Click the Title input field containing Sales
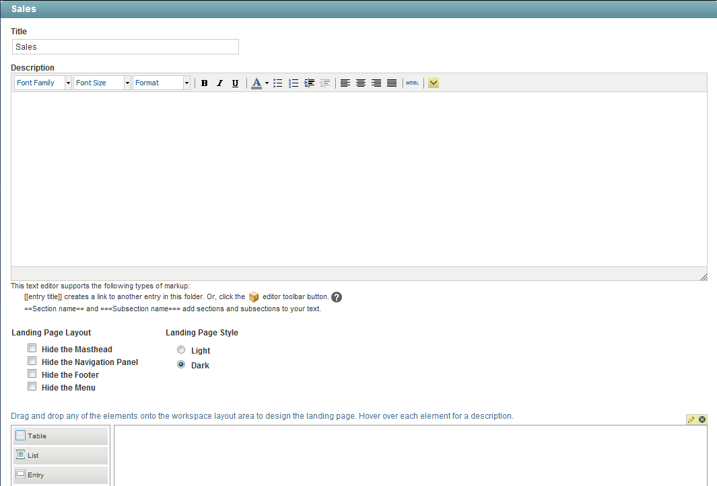 [x=125, y=46]
